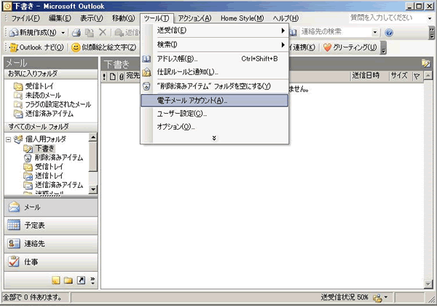437x306 pixels.
Task: Open 検索 submenu
Action: point(214,44)
